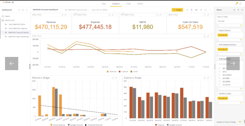This screenshot has height=126, width=245.
Task: Toggle Projected Revenue in the chart legend
Action: tap(94, 125)
